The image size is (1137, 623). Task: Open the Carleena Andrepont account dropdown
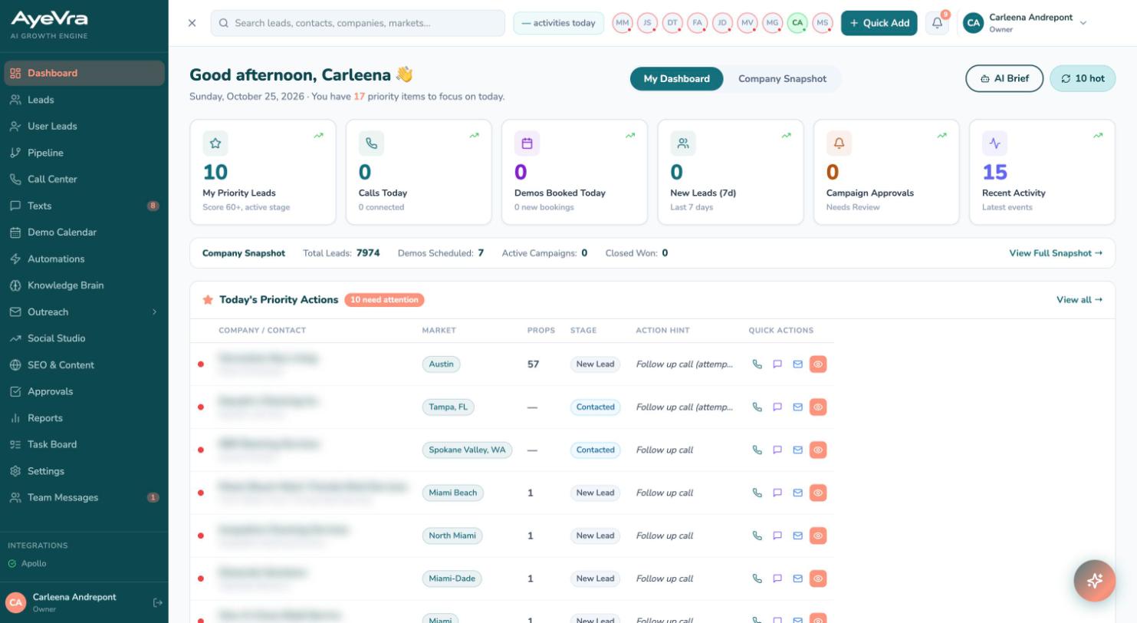tap(1025, 23)
